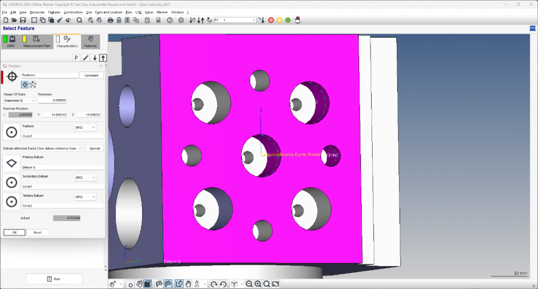This screenshot has width=538, height=289.
Task: Switch to the Features tab
Action: tap(90, 41)
